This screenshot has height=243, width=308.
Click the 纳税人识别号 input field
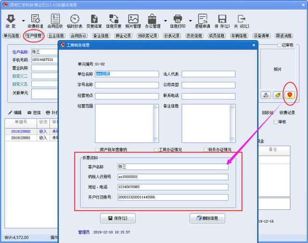pyautogui.click(x=172, y=177)
